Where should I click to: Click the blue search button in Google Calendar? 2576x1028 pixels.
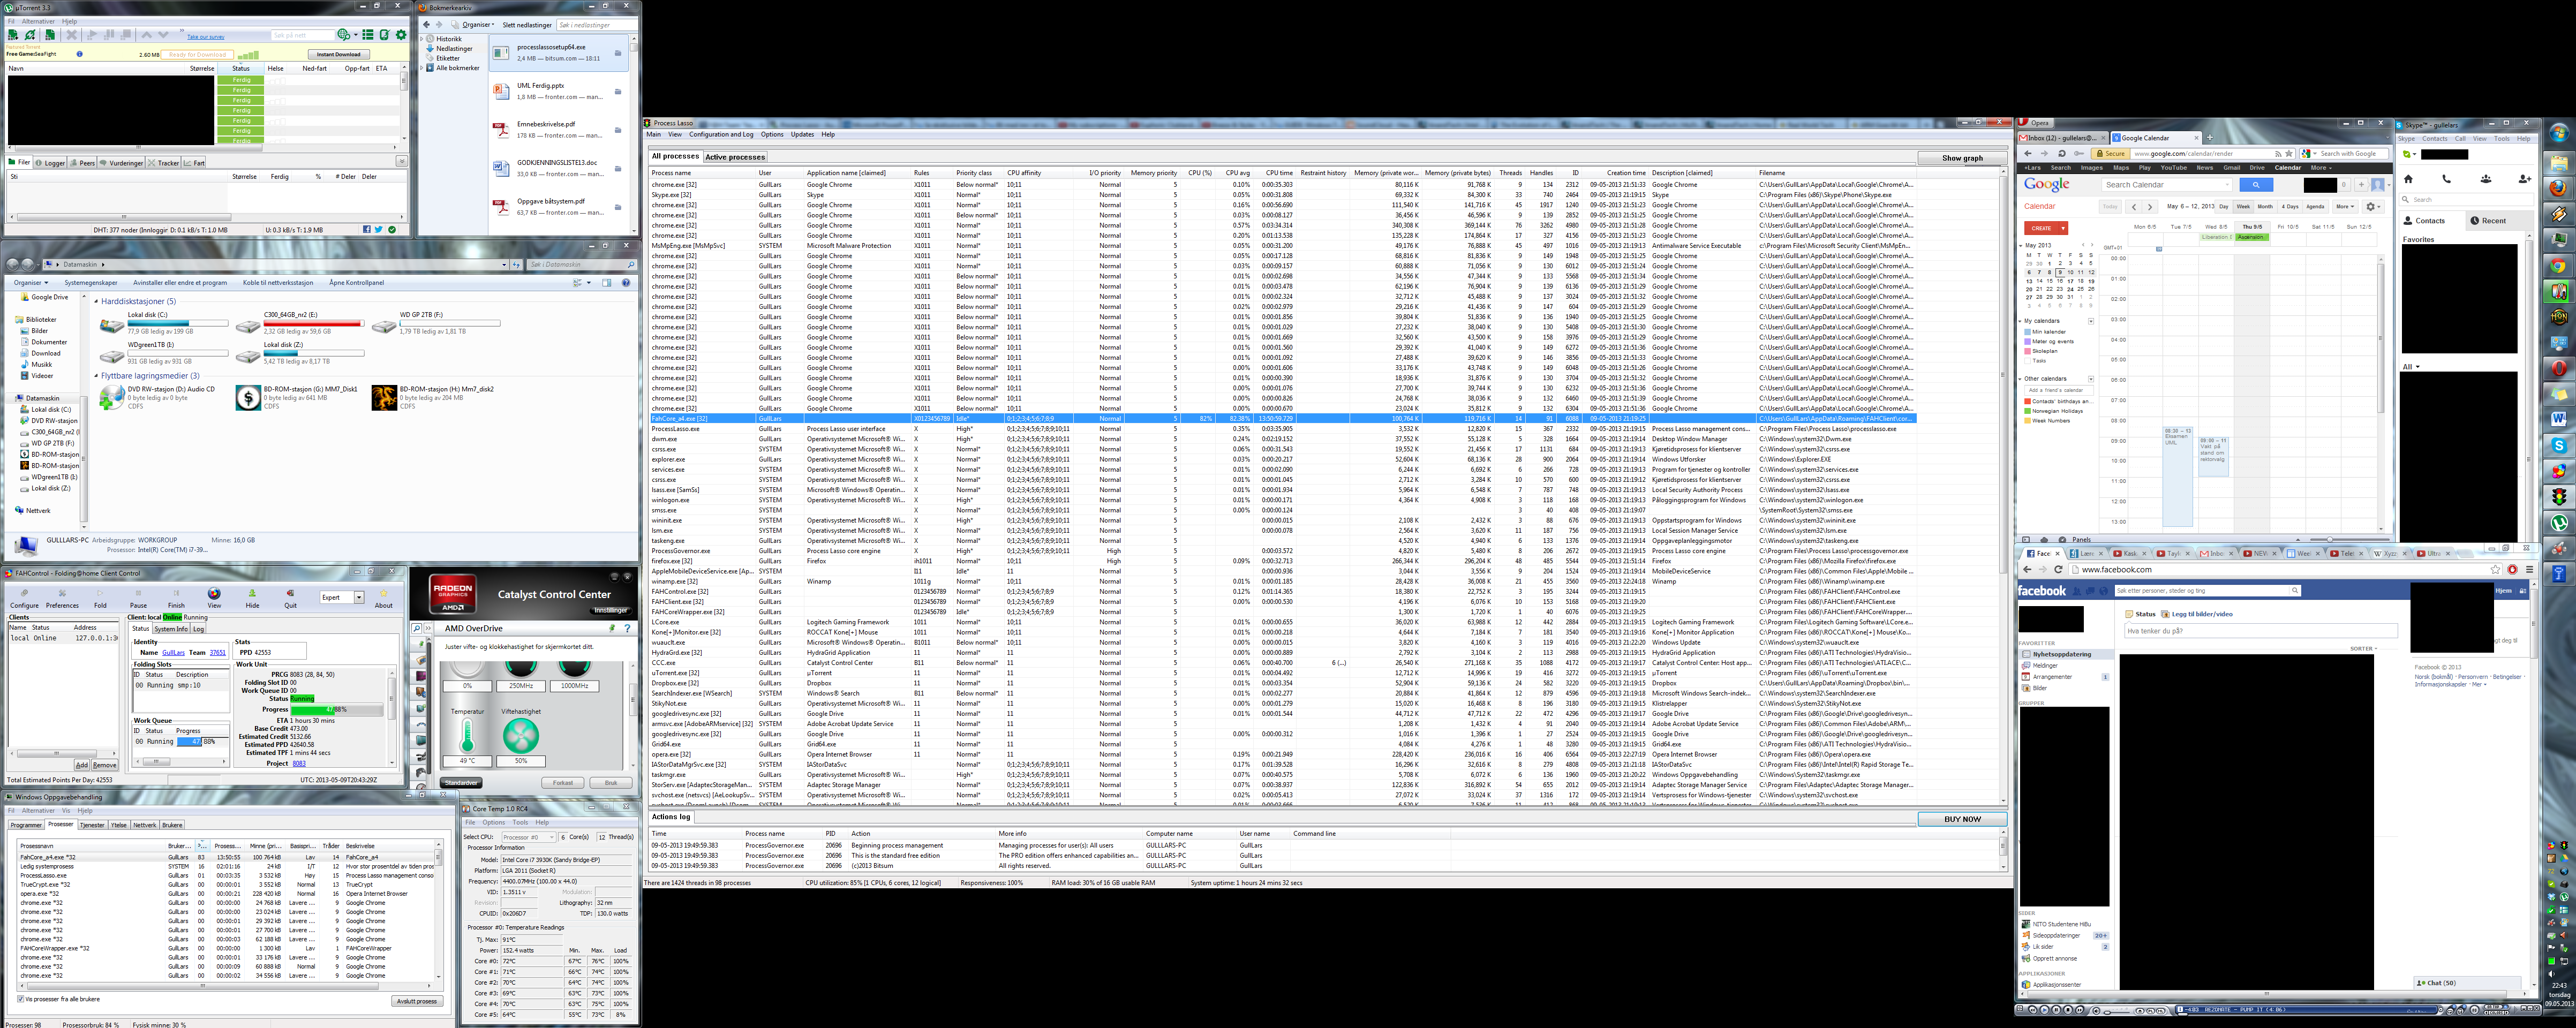[2256, 185]
